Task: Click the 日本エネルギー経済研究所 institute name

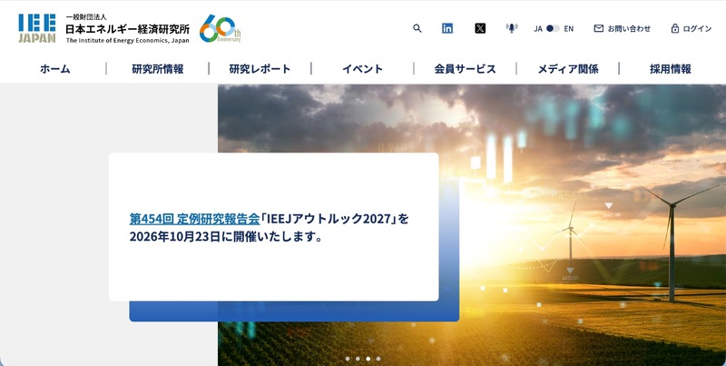Action: click(127, 29)
